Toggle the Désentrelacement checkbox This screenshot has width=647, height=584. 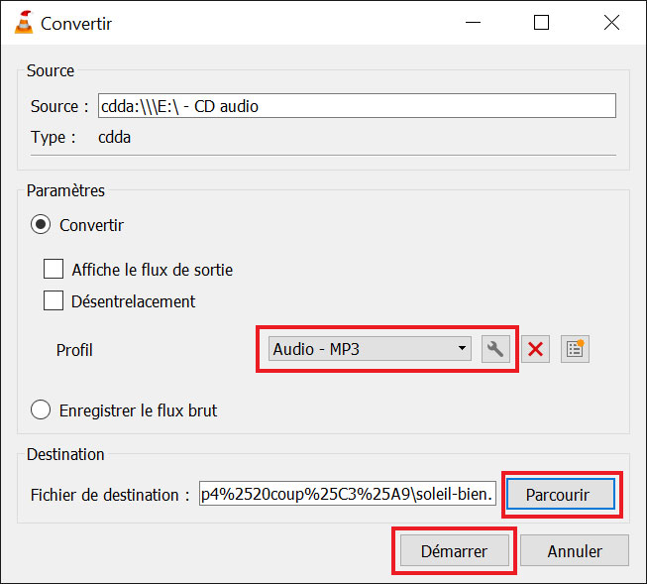pos(54,300)
